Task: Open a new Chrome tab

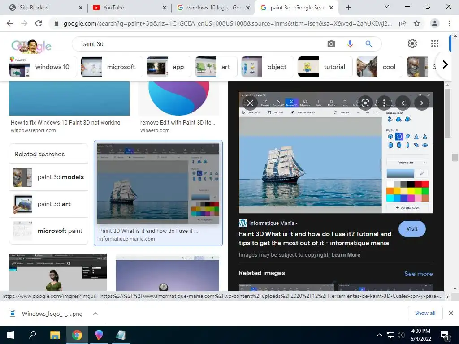Action: pyautogui.click(x=348, y=8)
